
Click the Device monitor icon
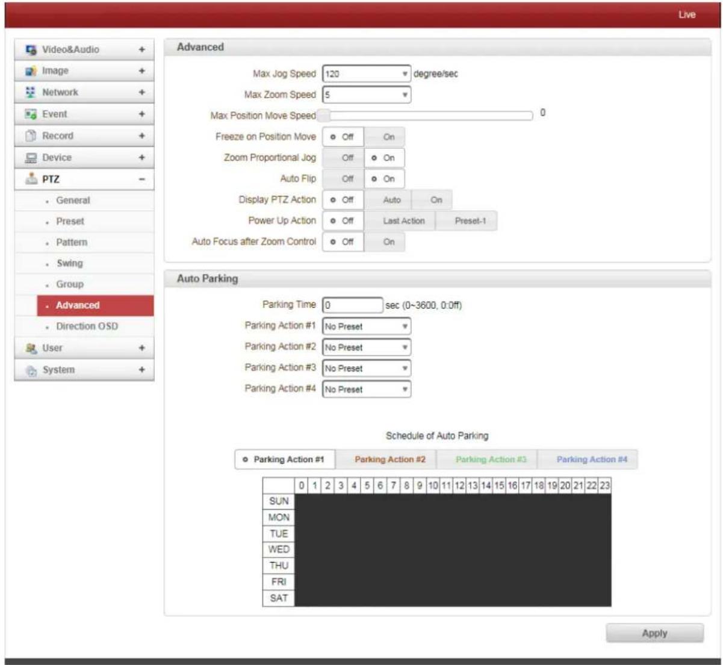31,158
